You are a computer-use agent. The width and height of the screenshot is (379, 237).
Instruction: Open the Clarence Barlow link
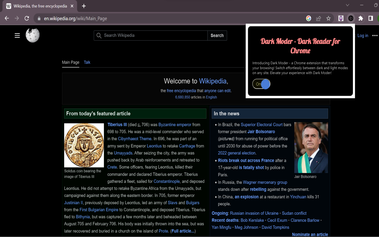click(x=305, y=220)
